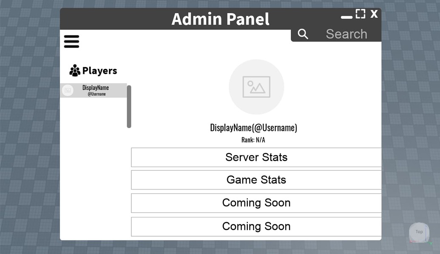The width and height of the screenshot is (440, 254).
Task: Open the hamburger navigation menu
Action: tap(71, 41)
